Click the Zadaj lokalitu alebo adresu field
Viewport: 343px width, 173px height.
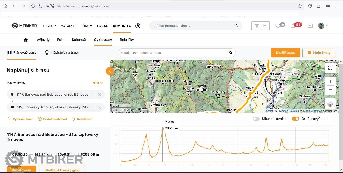[173, 53]
